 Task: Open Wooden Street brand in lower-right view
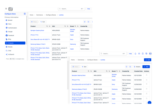[x=114, y=76]
